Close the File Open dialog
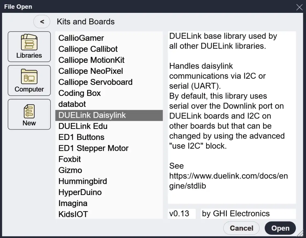306x238 pixels. (299, 7)
